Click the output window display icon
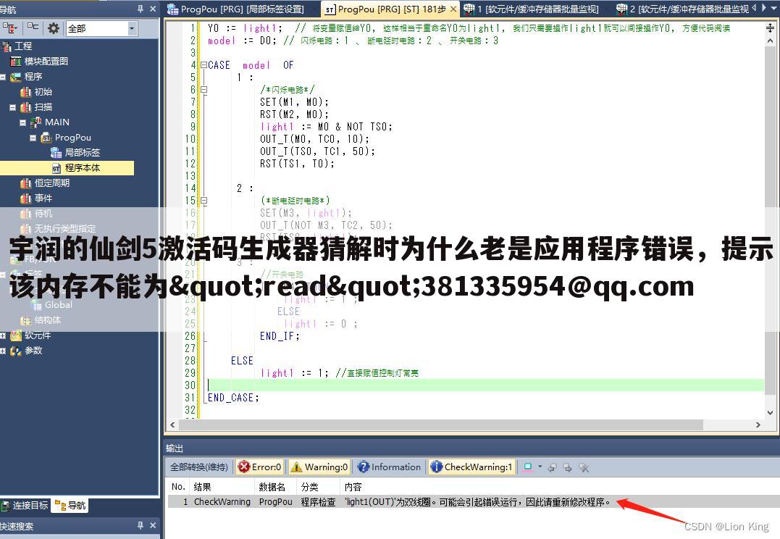 pos(528,467)
